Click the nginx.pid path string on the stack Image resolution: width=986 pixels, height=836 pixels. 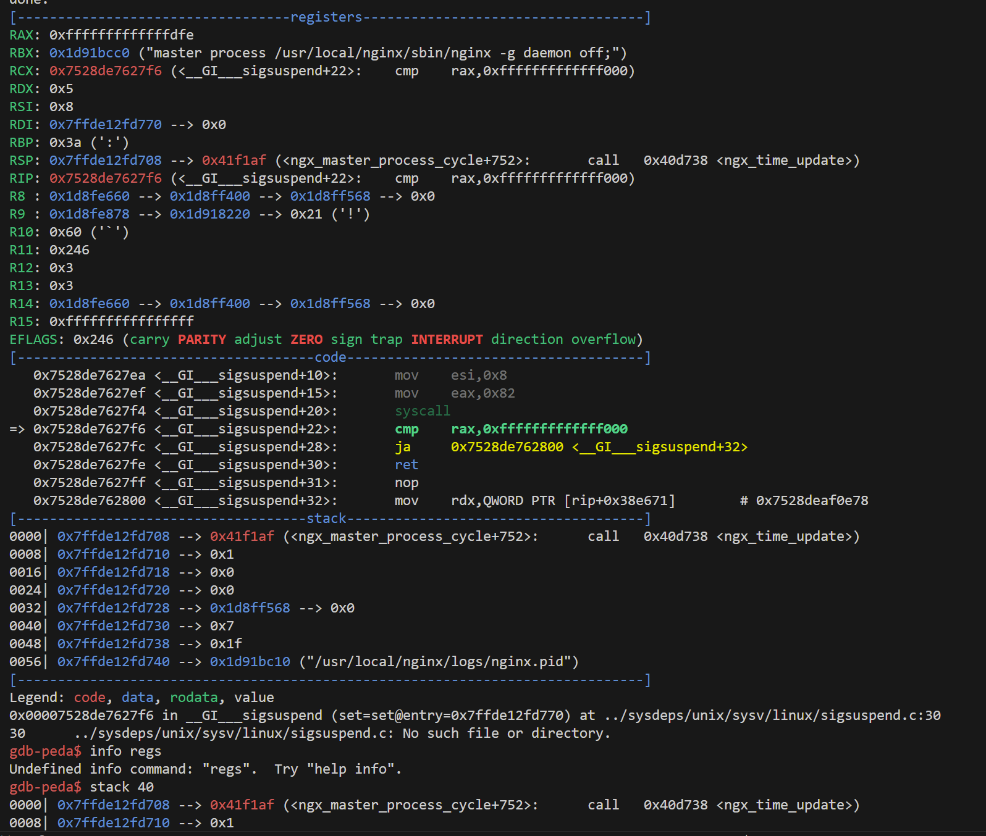(x=439, y=662)
